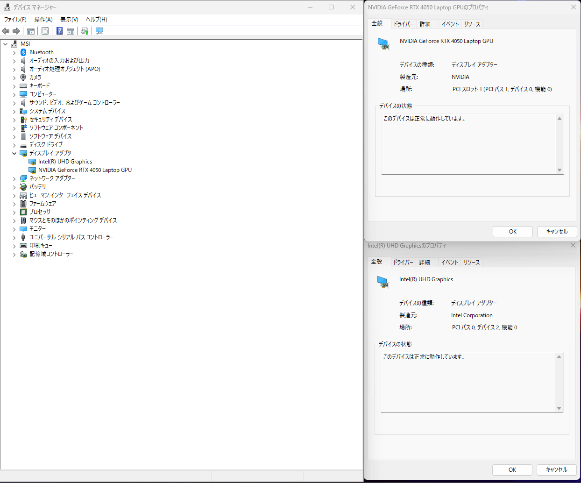Click the 'Intel Corporation' manufacturer text
Image resolution: width=581 pixels, height=483 pixels.
pyautogui.click(x=472, y=315)
